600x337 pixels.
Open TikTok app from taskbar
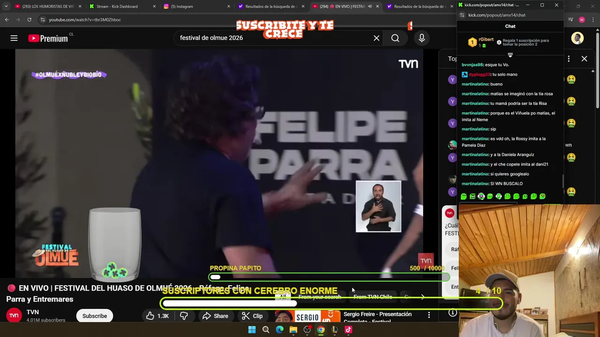pyautogui.click(x=348, y=330)
